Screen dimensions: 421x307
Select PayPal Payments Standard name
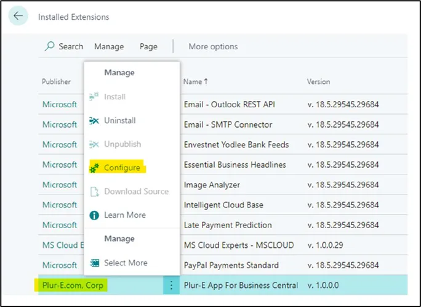coord(231,265)
